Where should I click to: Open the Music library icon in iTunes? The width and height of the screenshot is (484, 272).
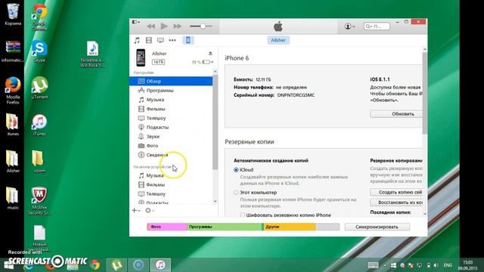coord(137,40)
